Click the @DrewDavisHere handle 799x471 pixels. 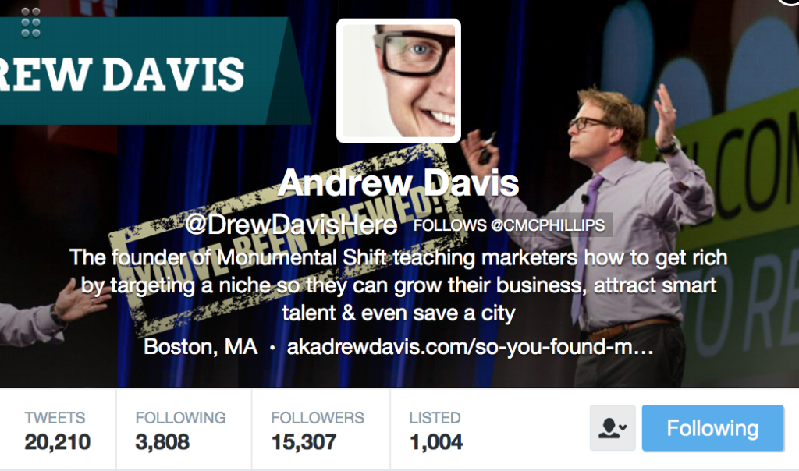[291, 225]
